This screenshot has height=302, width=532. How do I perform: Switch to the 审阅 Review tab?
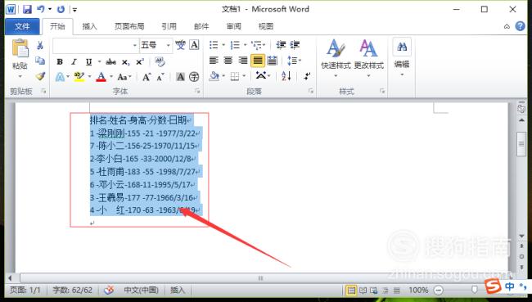coord(234,26)
